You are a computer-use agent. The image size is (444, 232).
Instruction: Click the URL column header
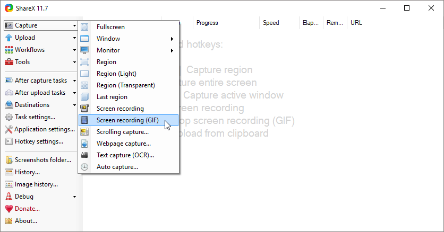[x=356, y=23]
